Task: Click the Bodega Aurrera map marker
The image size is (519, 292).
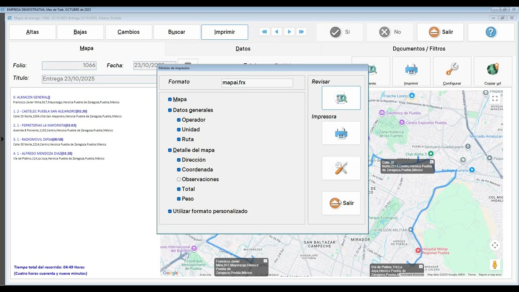Action: pyautogui.click(x=472, y=170)
